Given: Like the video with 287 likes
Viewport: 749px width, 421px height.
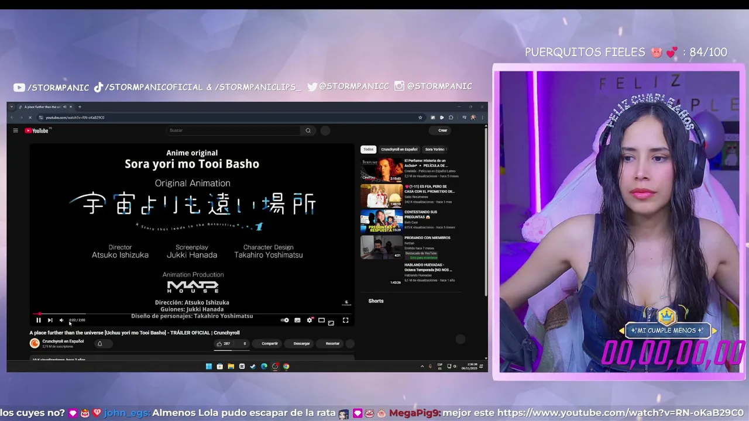Looking at the screenshot, I should [223, 343].
